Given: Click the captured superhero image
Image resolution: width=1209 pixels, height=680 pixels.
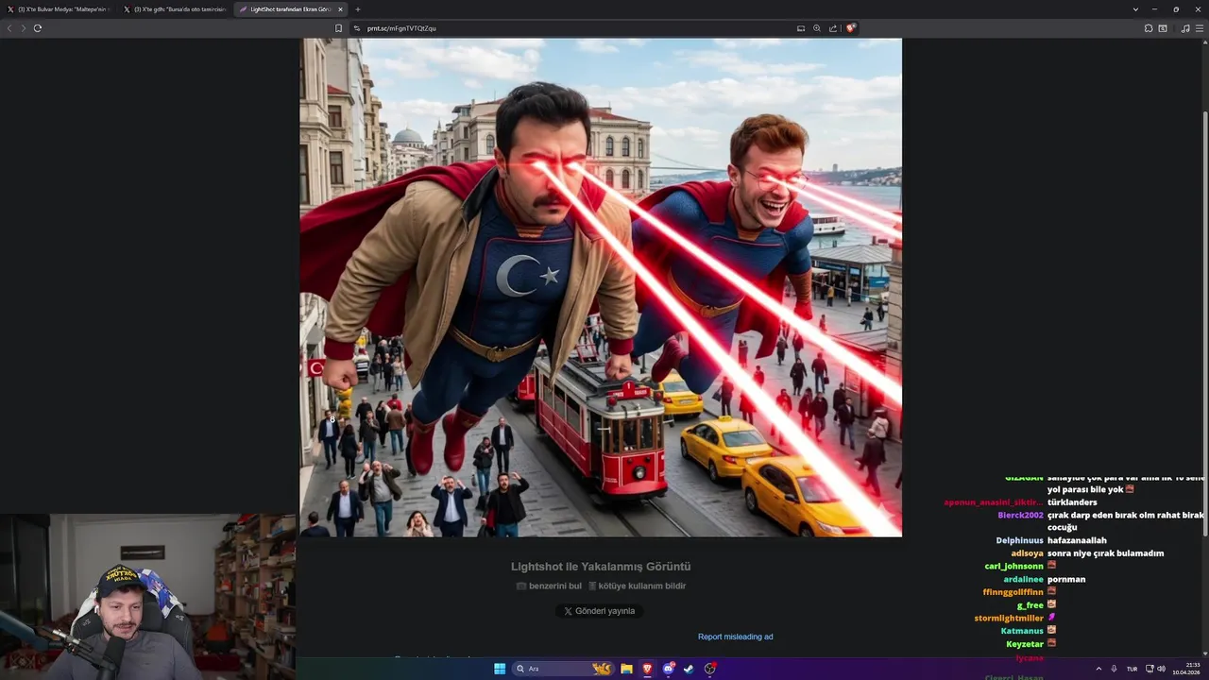Looking at the screenshot, I should 601,287.
